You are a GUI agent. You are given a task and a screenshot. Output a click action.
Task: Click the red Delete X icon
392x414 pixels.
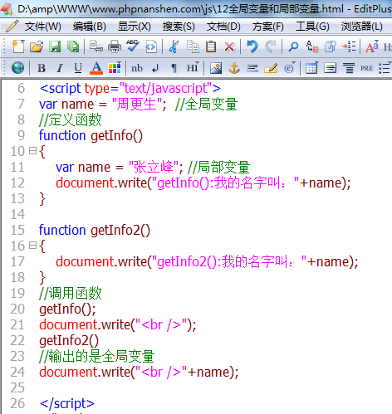[x=229, y=46]
